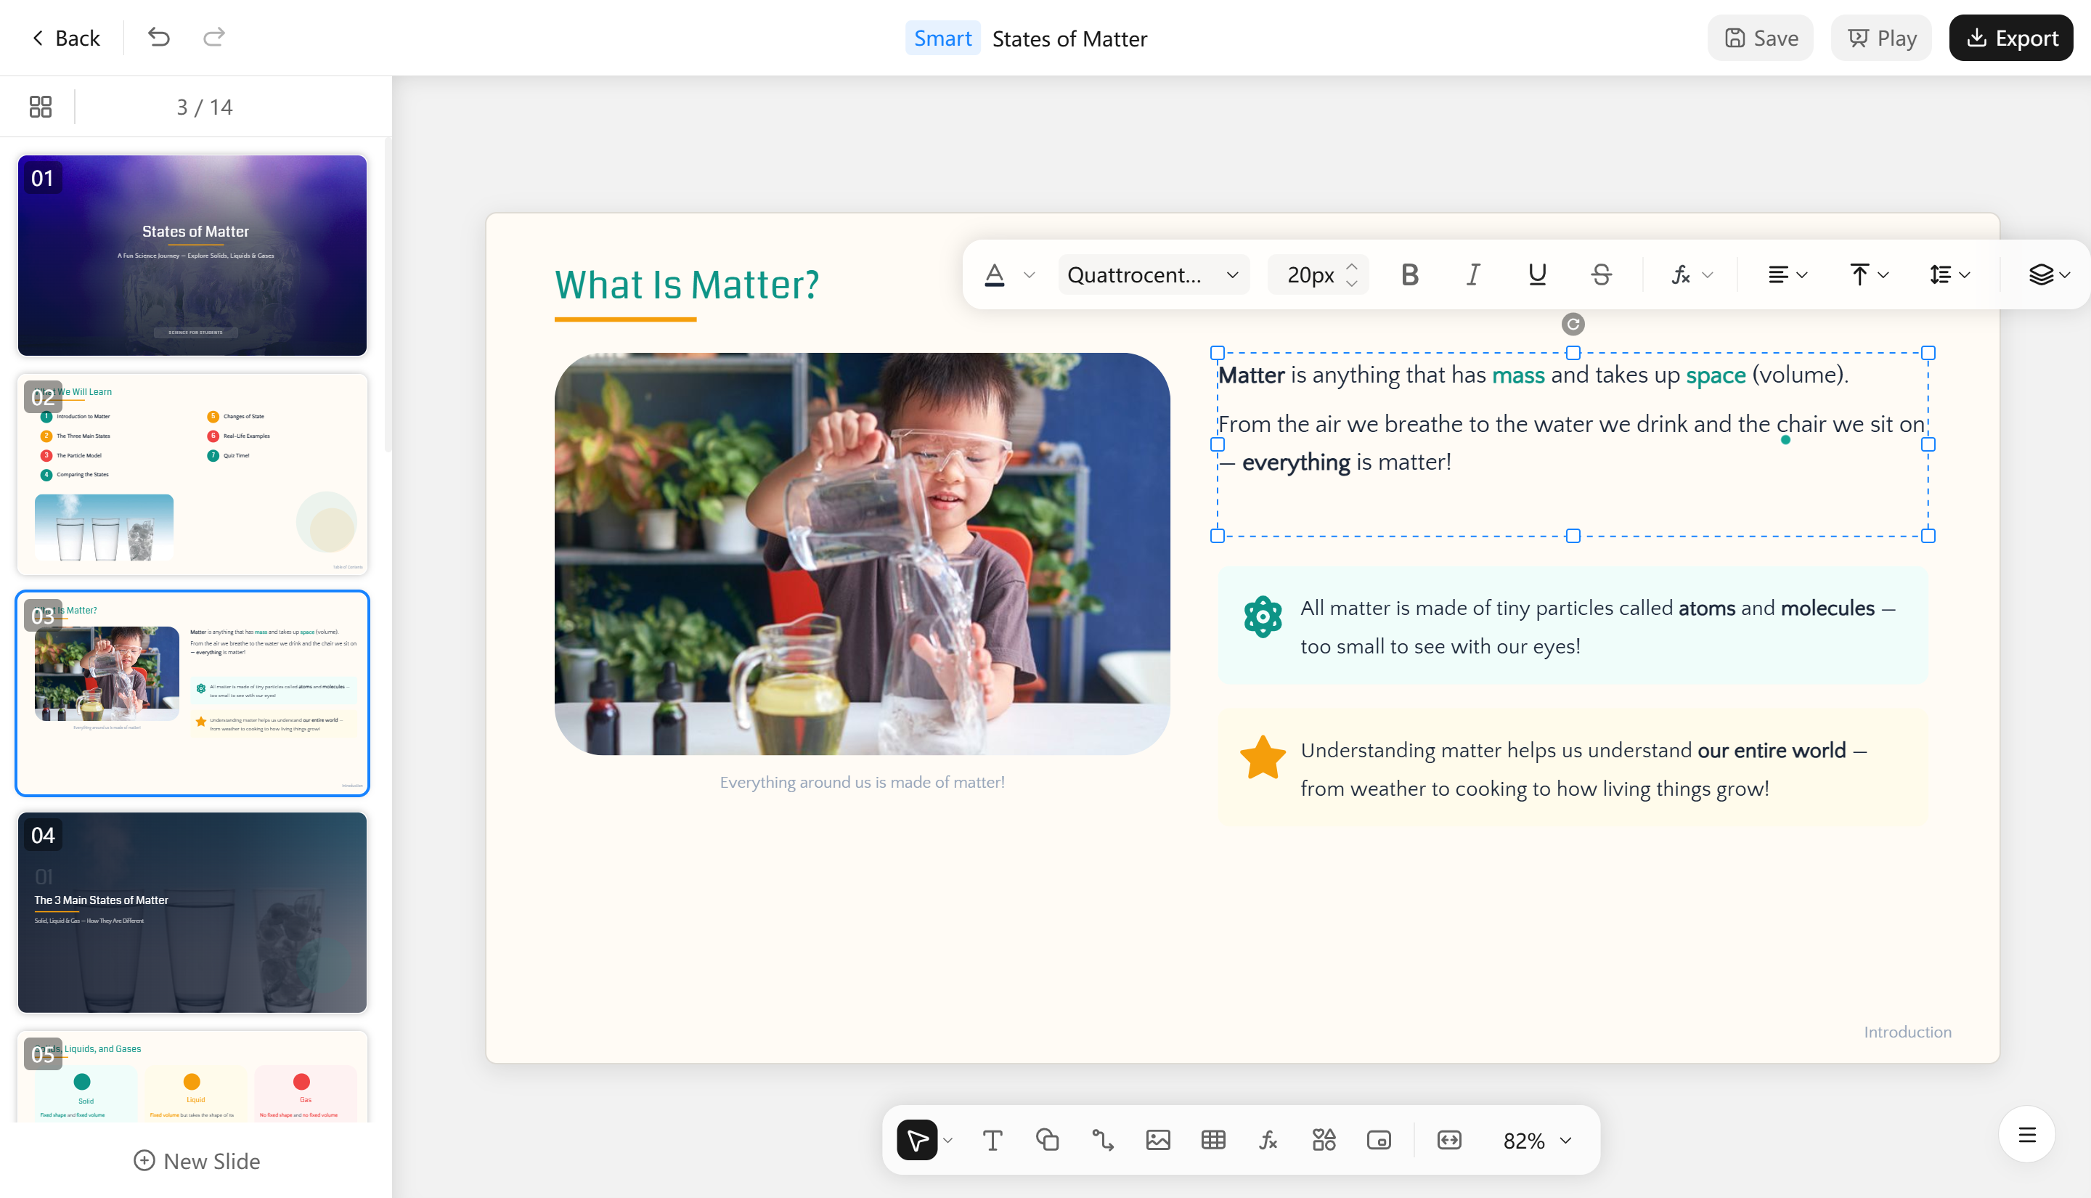Click caption 'Everything around us is made of matter!'
Screen dimensions: 2091x1198
(862, 783)
